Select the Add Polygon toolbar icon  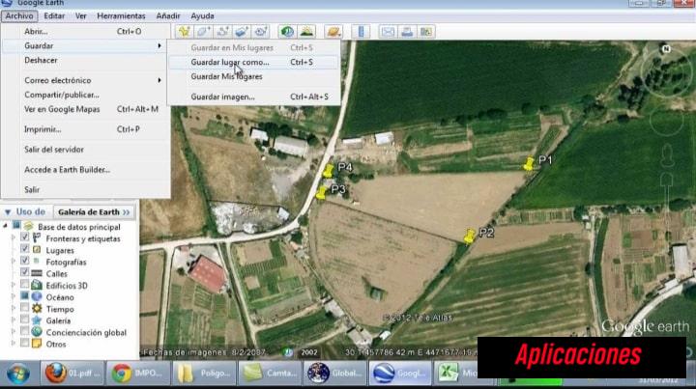(203, 32)
